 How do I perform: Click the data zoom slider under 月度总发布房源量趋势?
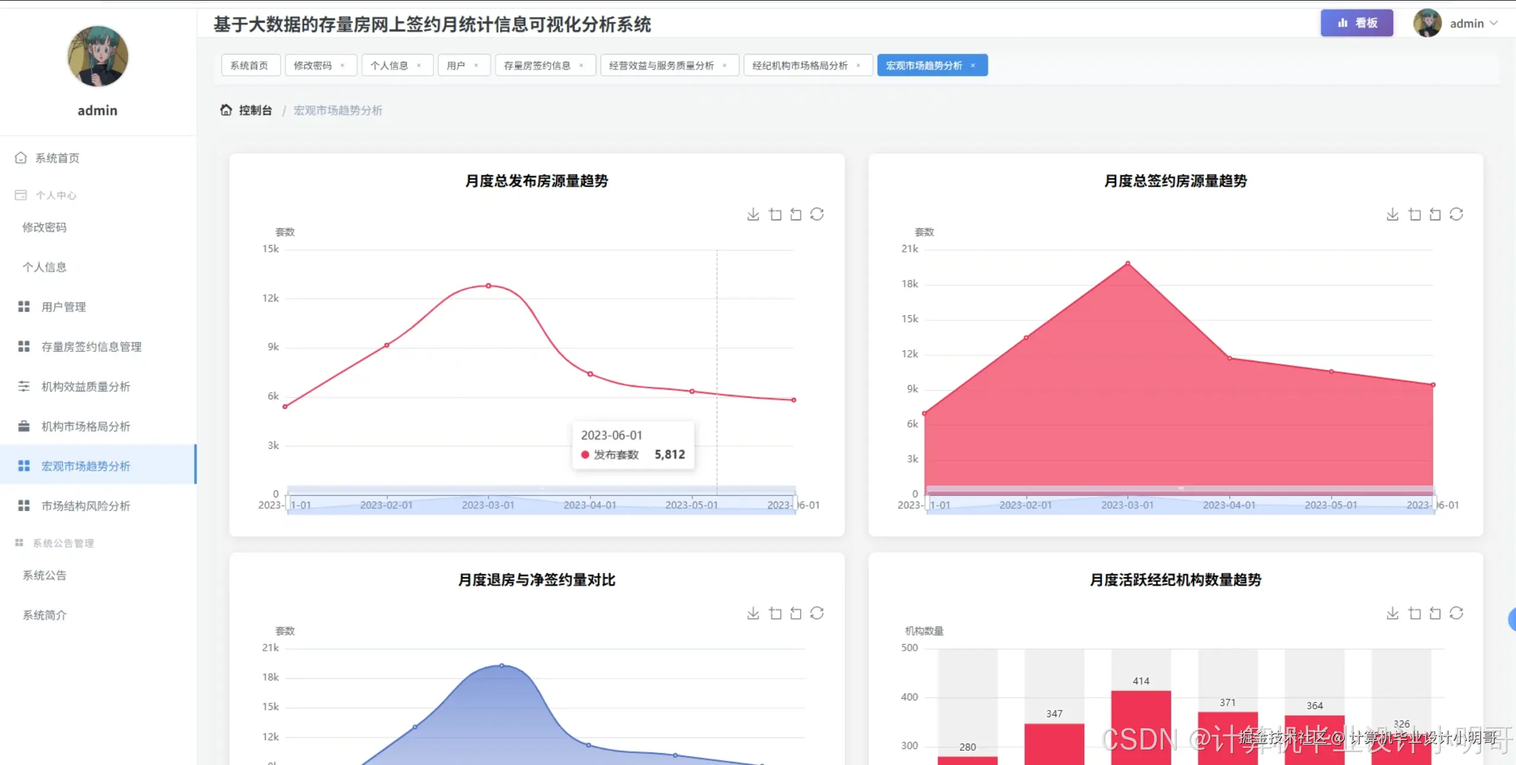coord(541,504)
